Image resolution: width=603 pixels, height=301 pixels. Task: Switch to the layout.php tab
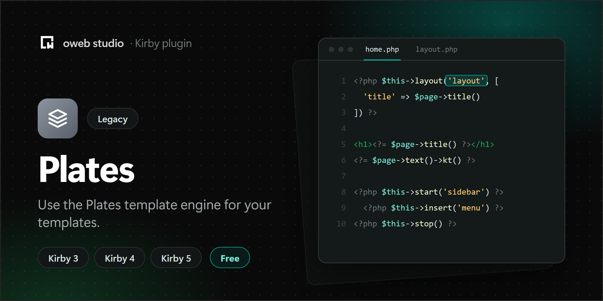point(436,49)
